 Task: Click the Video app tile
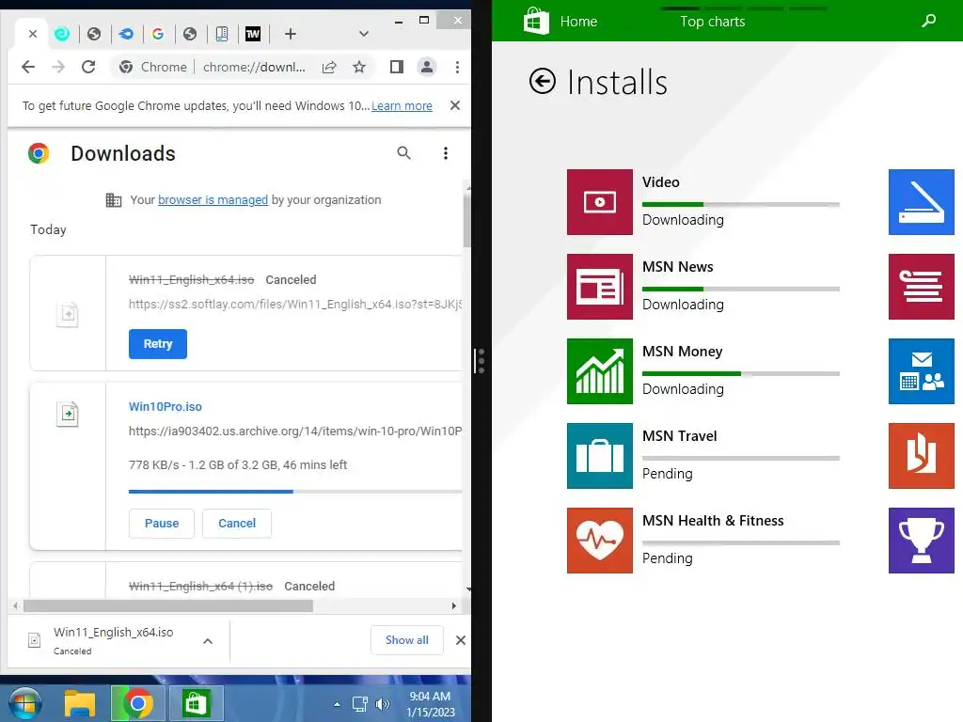pos(599,202)
